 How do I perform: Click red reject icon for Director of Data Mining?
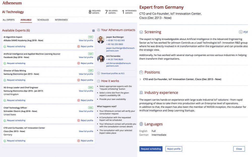(x=79, y=80)
